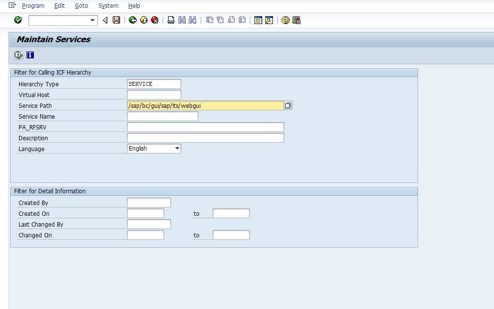
Task: Save the current settings
Action: pos(116,20)
